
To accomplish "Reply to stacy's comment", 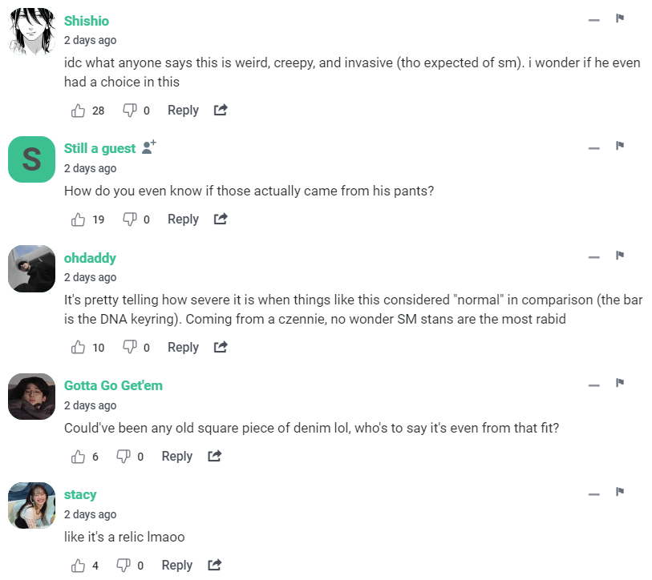I will (x=176, y=566).
